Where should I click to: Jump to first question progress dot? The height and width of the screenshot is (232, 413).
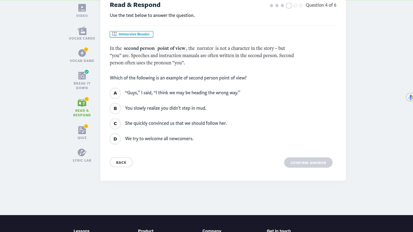272,5
